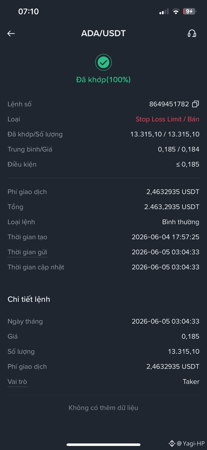Screen dimensions: 207x450
Task: Tap the underlined Thời gian gửi label
Action: pos(27,252)
